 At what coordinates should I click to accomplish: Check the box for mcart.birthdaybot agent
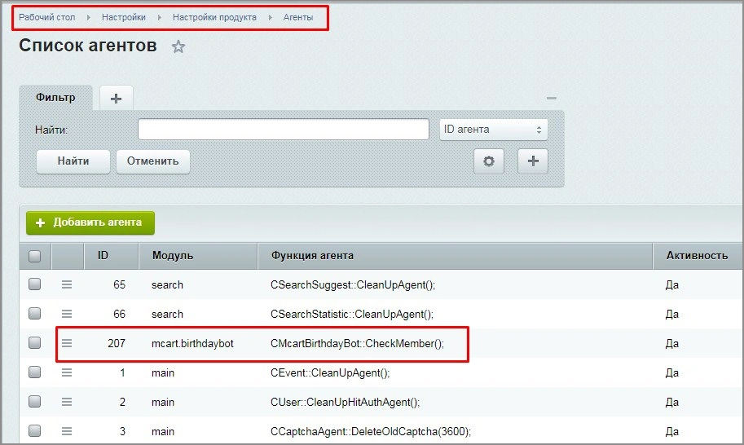click(x=35, y=343)
